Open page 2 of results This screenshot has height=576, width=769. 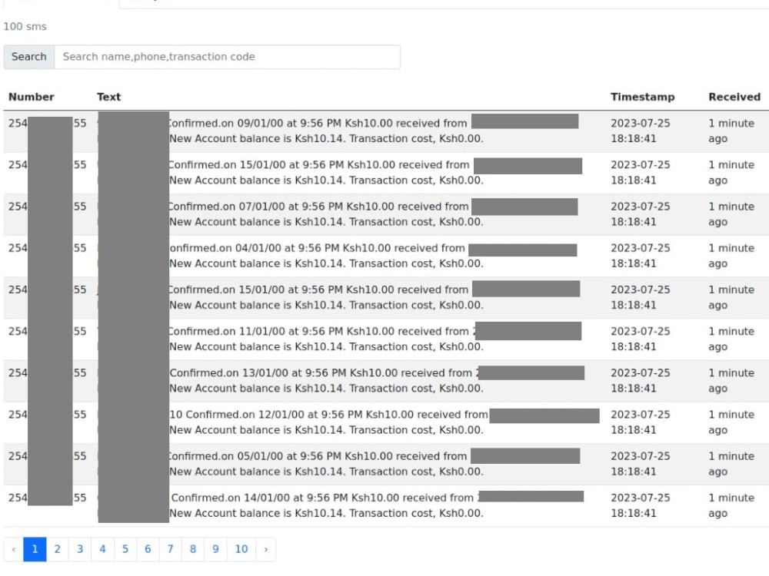(58, 549)
